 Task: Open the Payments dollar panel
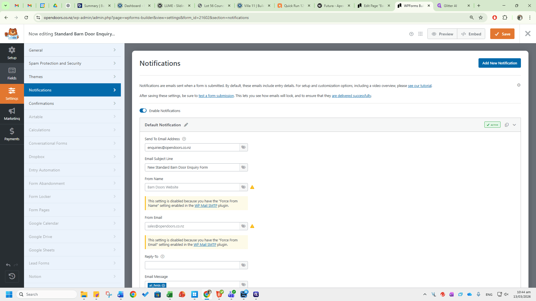pos(12,134)
